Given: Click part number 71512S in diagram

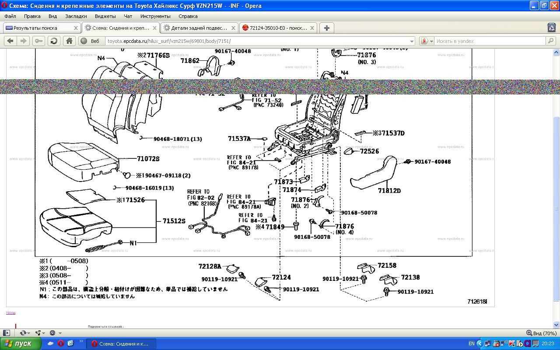Looking at the screenshot, I should [x=174, y=221].
